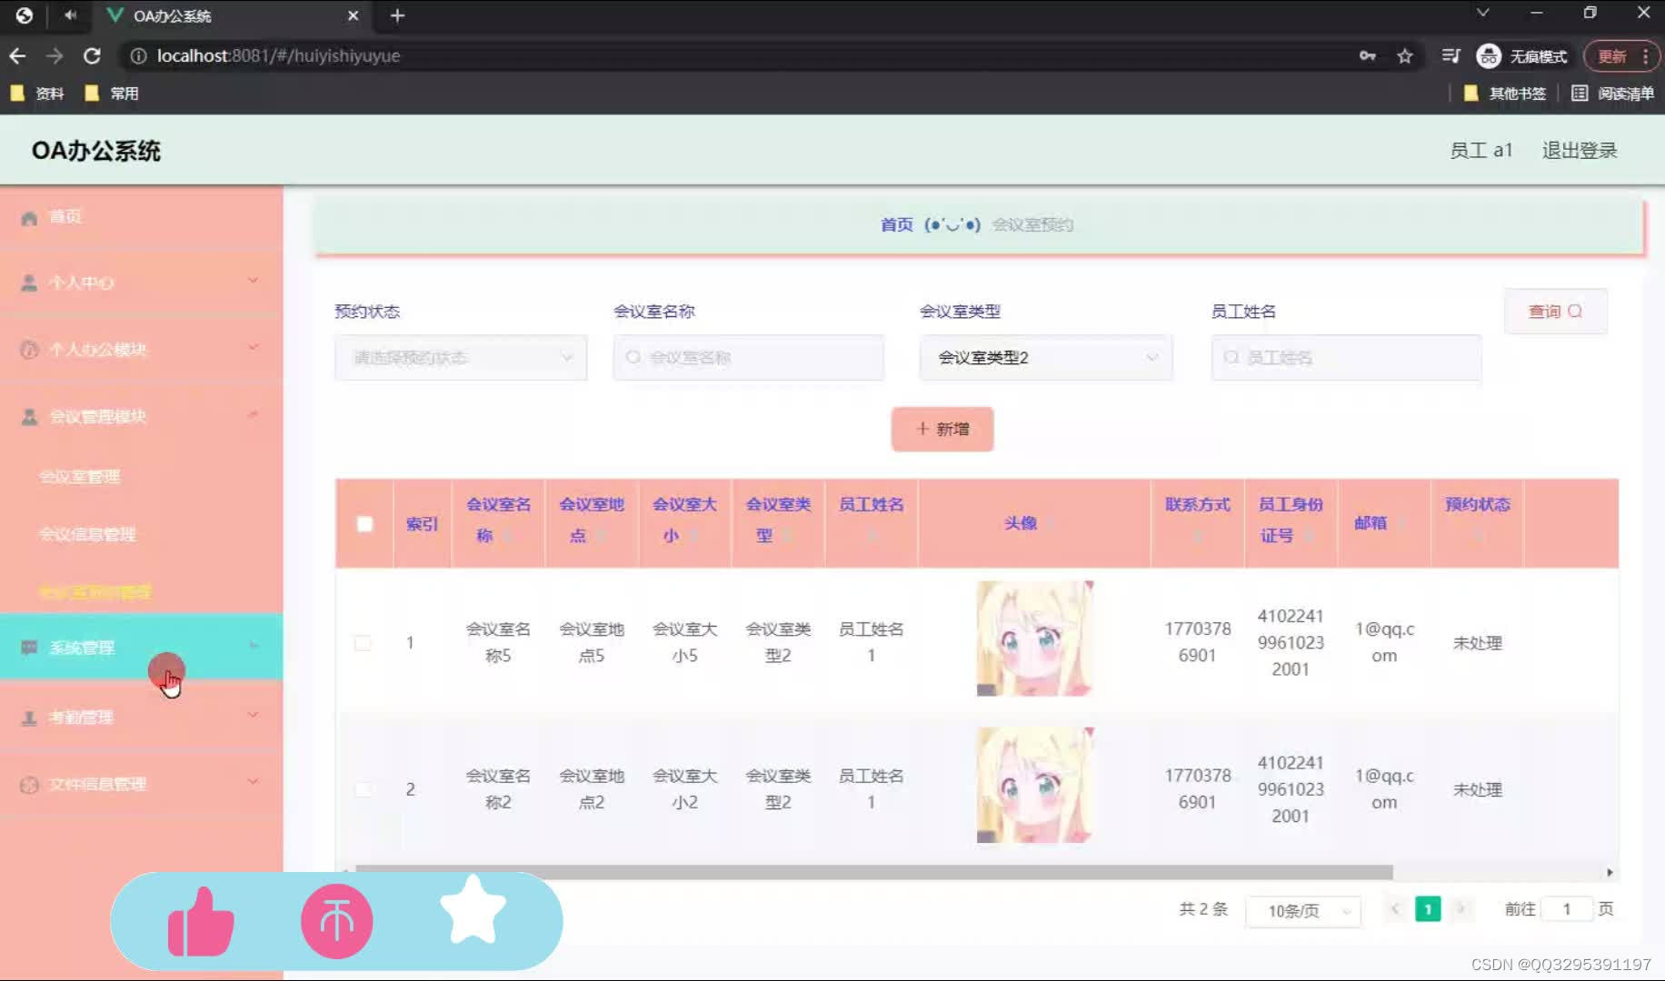Screen dimensions: 1665x981
Task: Click the avatar image in row 2
Action: (x=1034, y=785)
